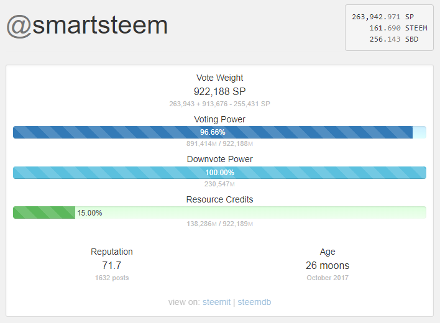
Task: Click the Vote Weight label
Action: (220, 78)
